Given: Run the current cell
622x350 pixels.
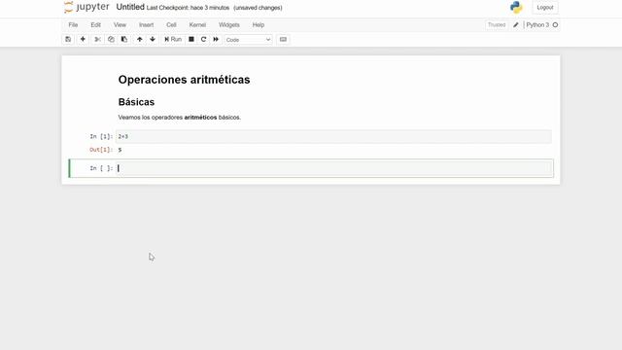Looking at the screenshot, I should click(x=173, y=39).
